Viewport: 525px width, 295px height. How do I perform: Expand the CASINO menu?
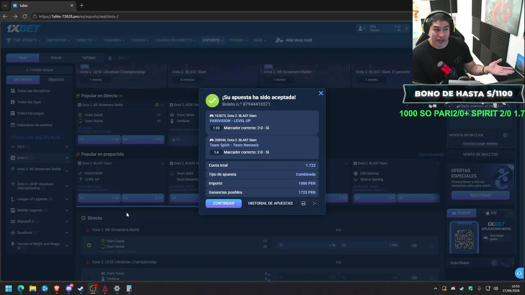(140, 40)
